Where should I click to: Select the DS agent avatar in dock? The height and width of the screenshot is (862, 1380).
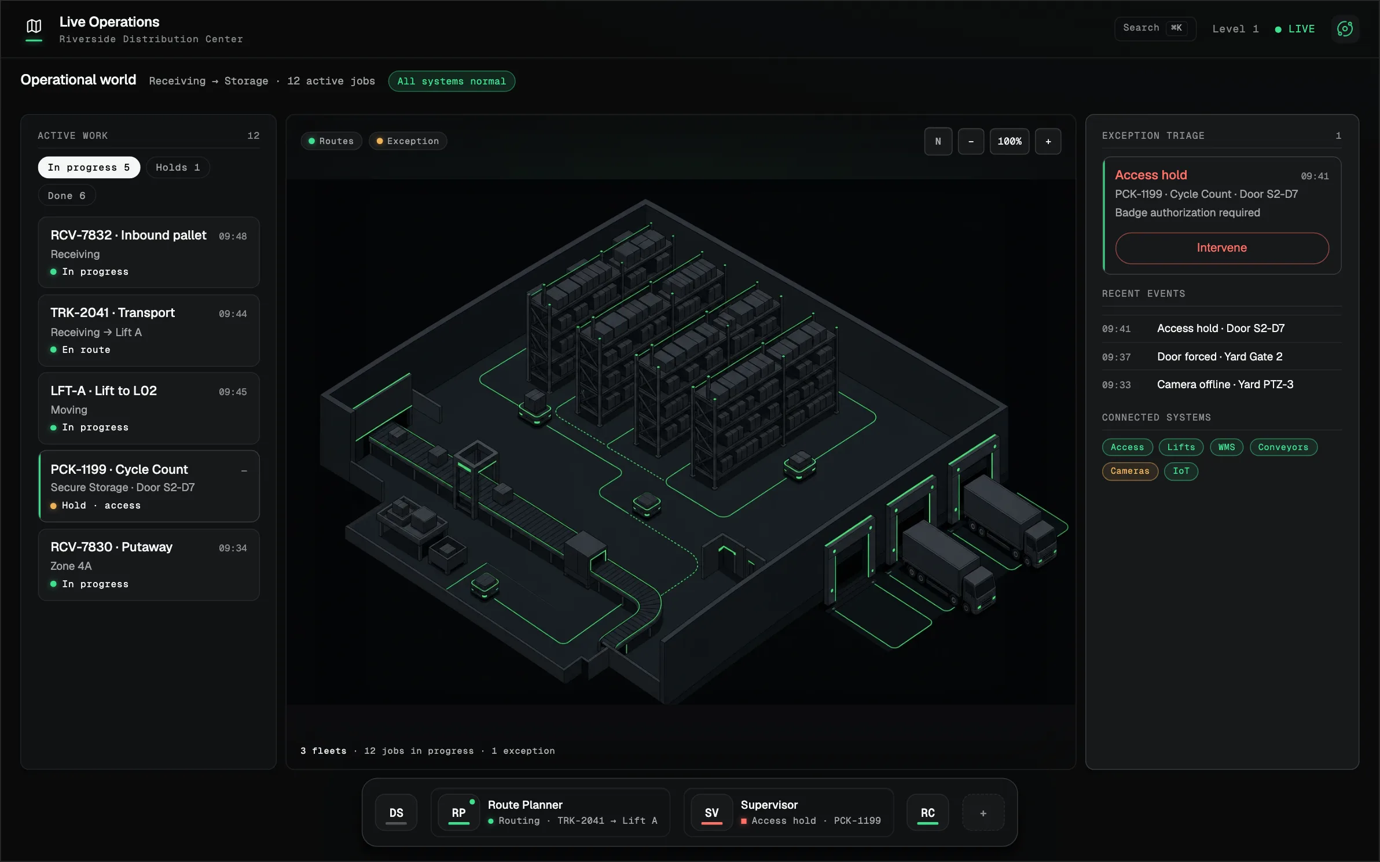[396, 813]
